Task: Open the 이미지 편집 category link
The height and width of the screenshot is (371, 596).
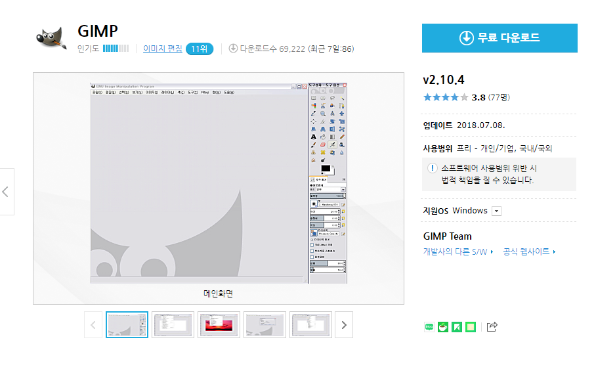Action: pyautogui.click(x=162, y=49)
